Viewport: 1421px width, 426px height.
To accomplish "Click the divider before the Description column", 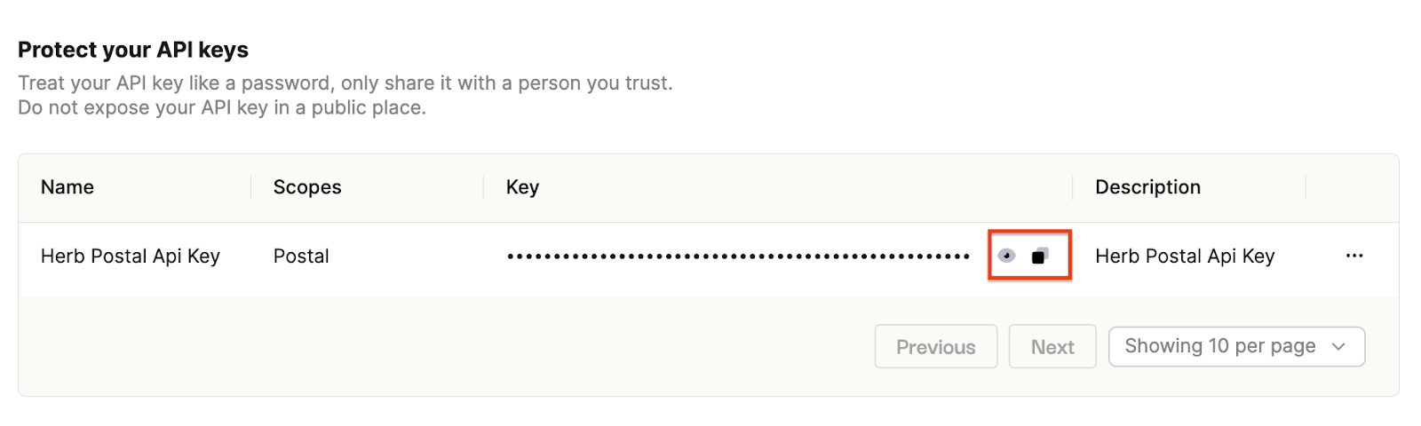I will point(1073,187).
